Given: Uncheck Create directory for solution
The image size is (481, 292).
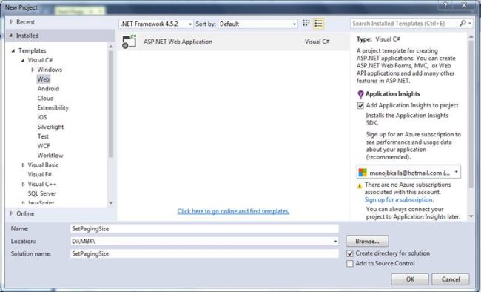Looking at the screenshot, I should 350,253.
